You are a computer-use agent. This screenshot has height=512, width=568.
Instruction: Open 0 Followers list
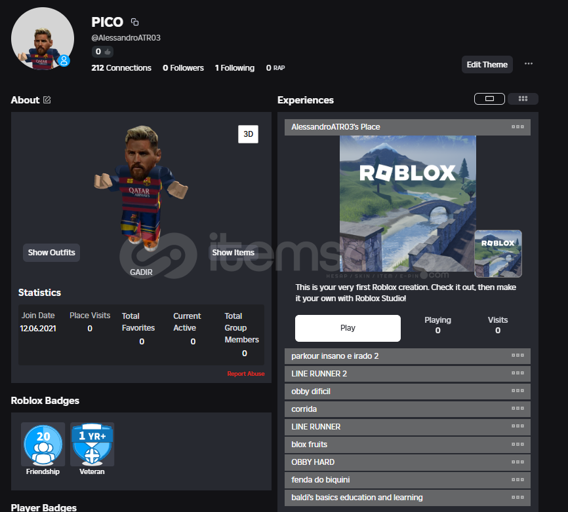click(x=183, y=68)
